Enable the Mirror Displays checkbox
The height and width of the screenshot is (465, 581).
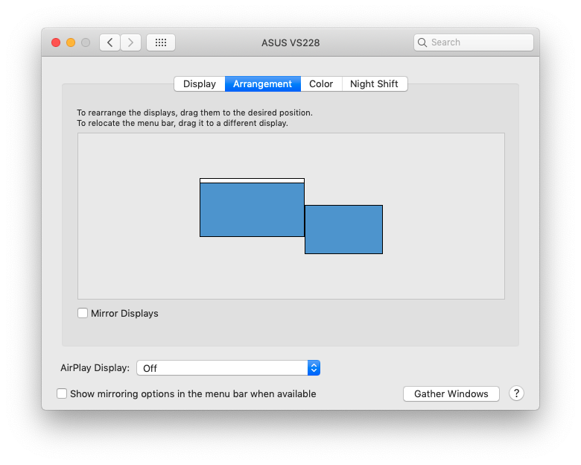83,313
